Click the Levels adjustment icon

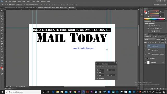pos(152,26)
